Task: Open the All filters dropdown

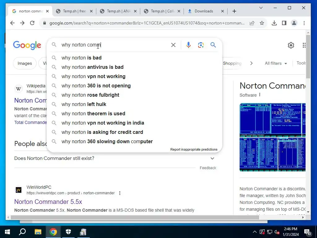Action: click(276, 63)
